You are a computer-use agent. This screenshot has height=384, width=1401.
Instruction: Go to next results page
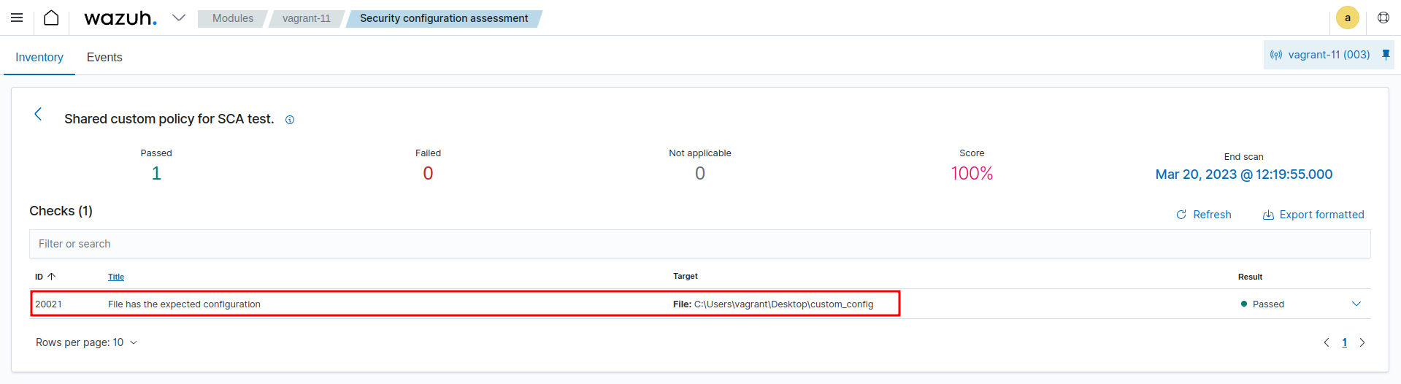coord(1362,342)
